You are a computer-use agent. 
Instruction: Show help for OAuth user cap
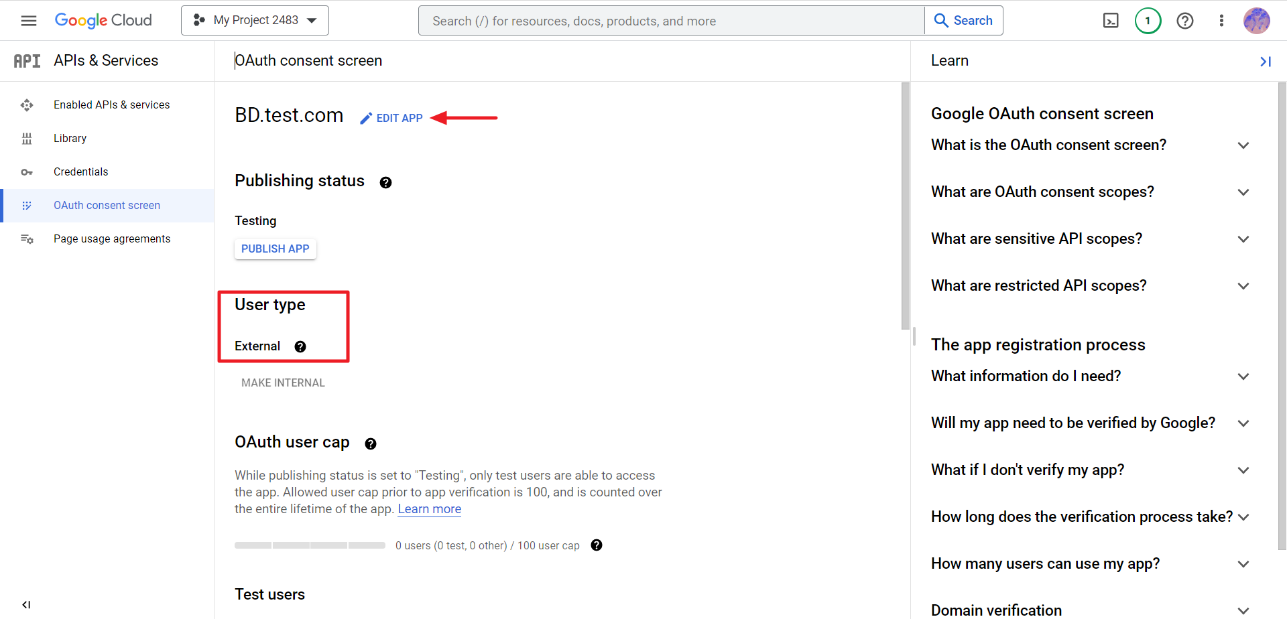(x=371, y=443)
